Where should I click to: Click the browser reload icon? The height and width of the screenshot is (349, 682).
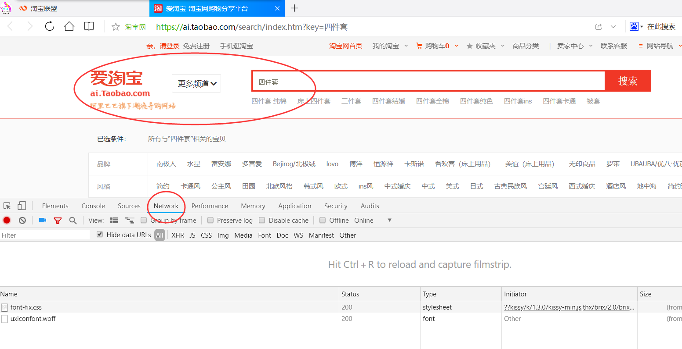coord(50,26)
